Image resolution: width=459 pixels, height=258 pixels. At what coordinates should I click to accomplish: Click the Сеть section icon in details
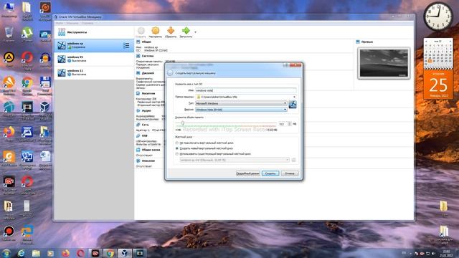138,125
